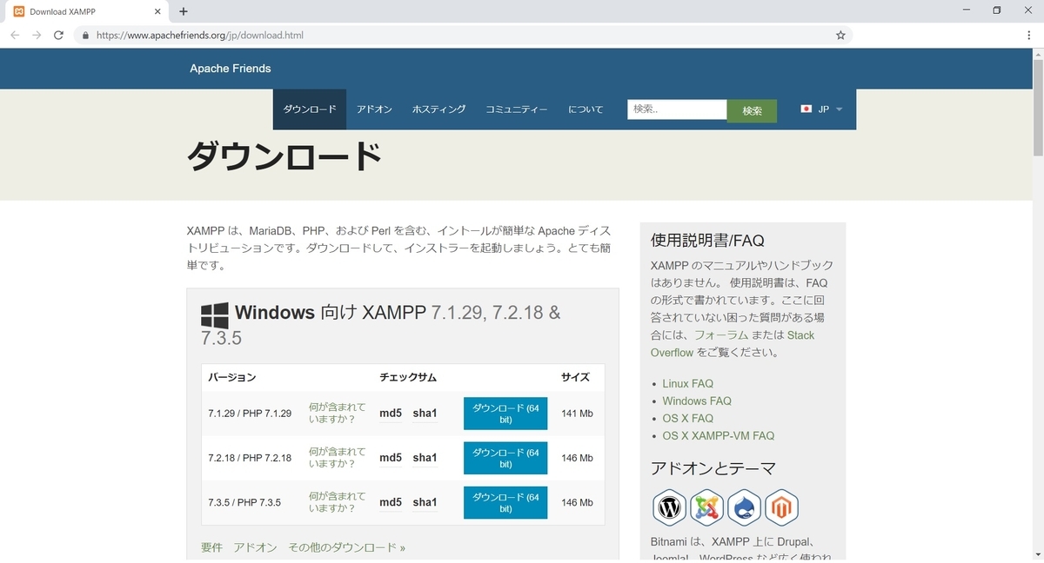
Task: Open the ホスティング nav menu item
Action: 438,109
